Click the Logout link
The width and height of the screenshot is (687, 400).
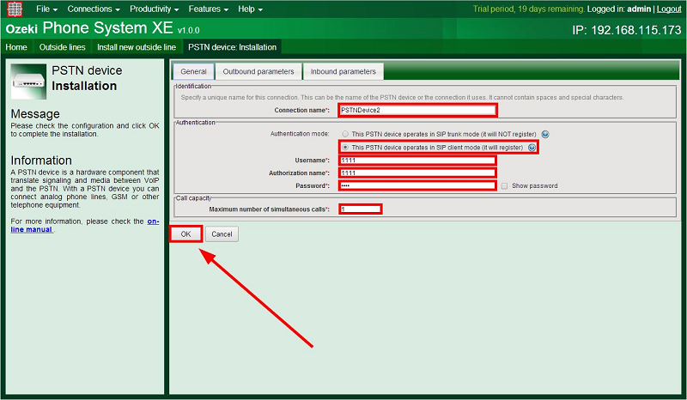click(669, 9)
